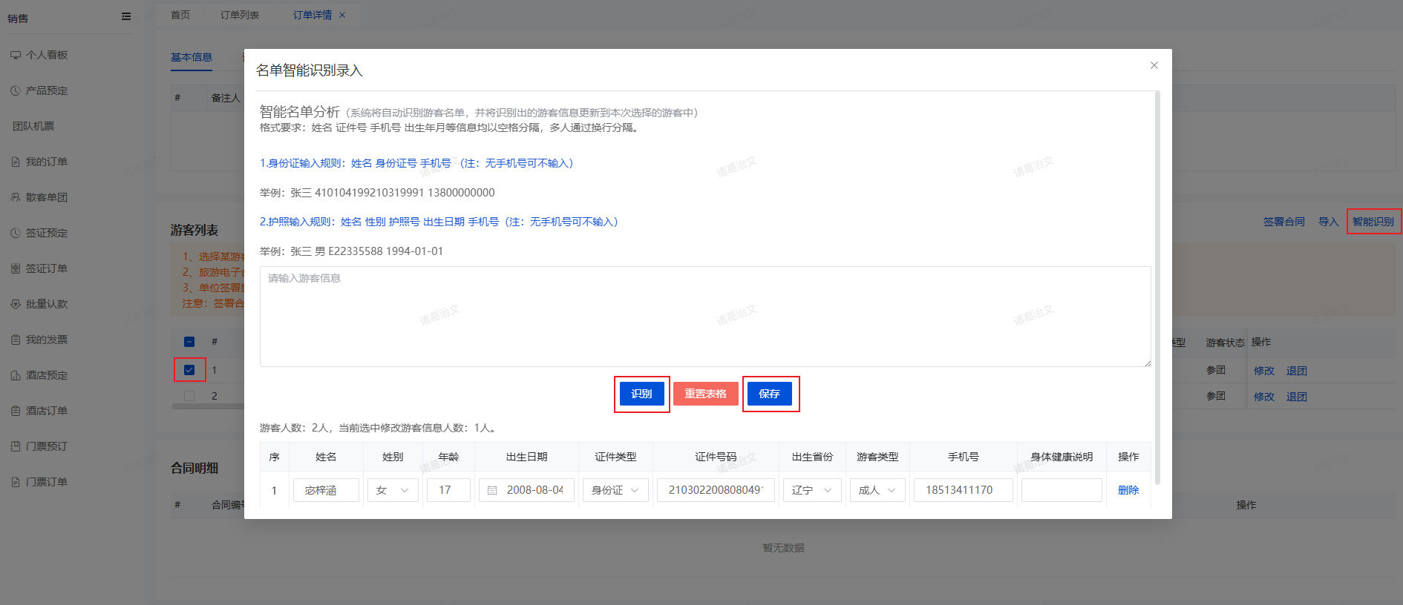
Task: Switch to the 订单列表 tab
Action: click(x=240, y=15)
